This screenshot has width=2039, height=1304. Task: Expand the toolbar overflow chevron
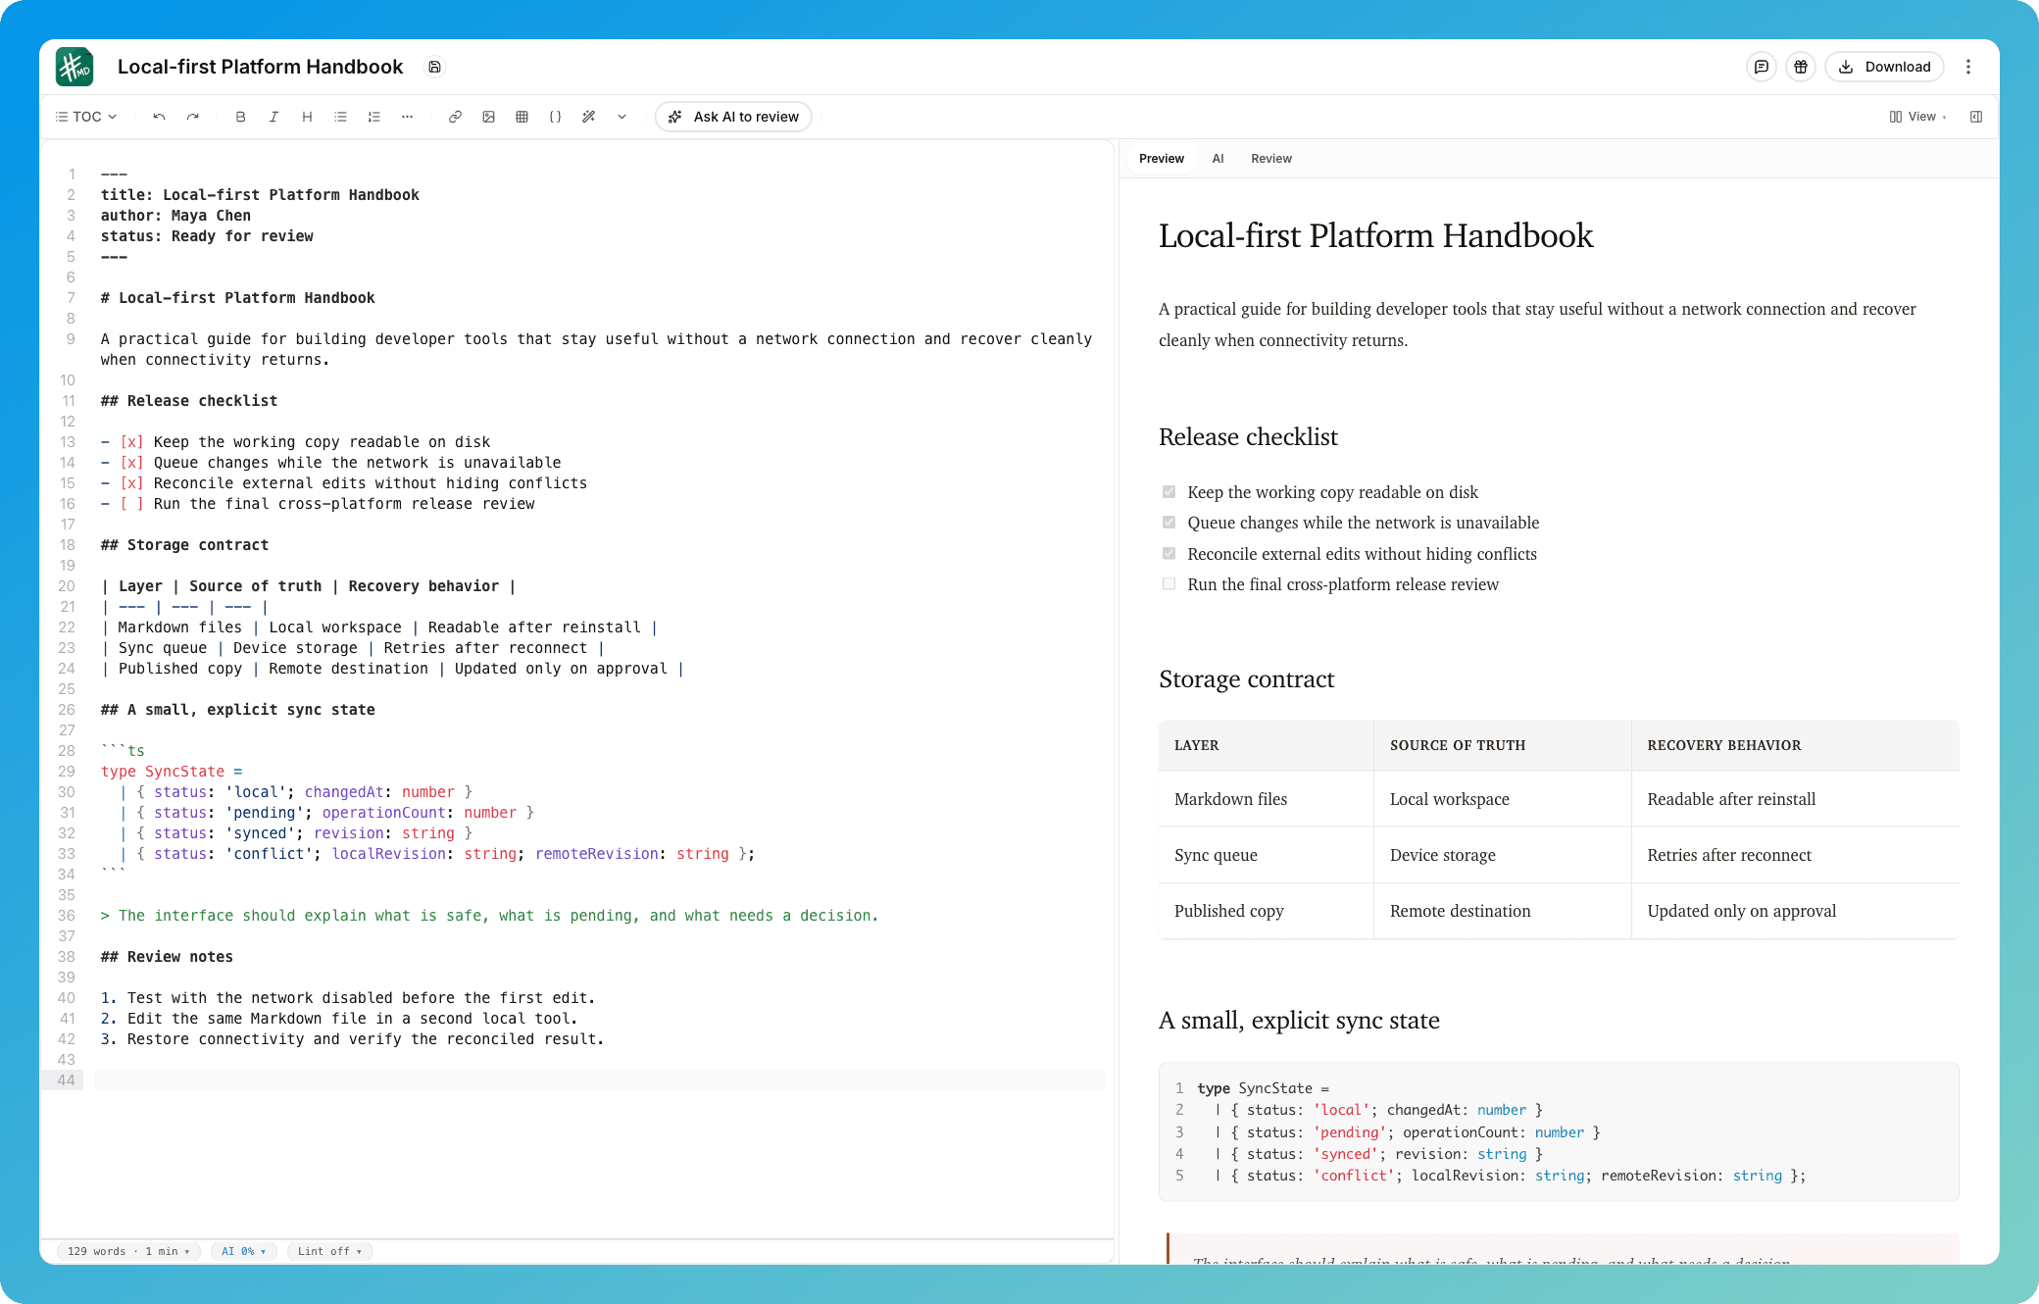coord(622,117)
